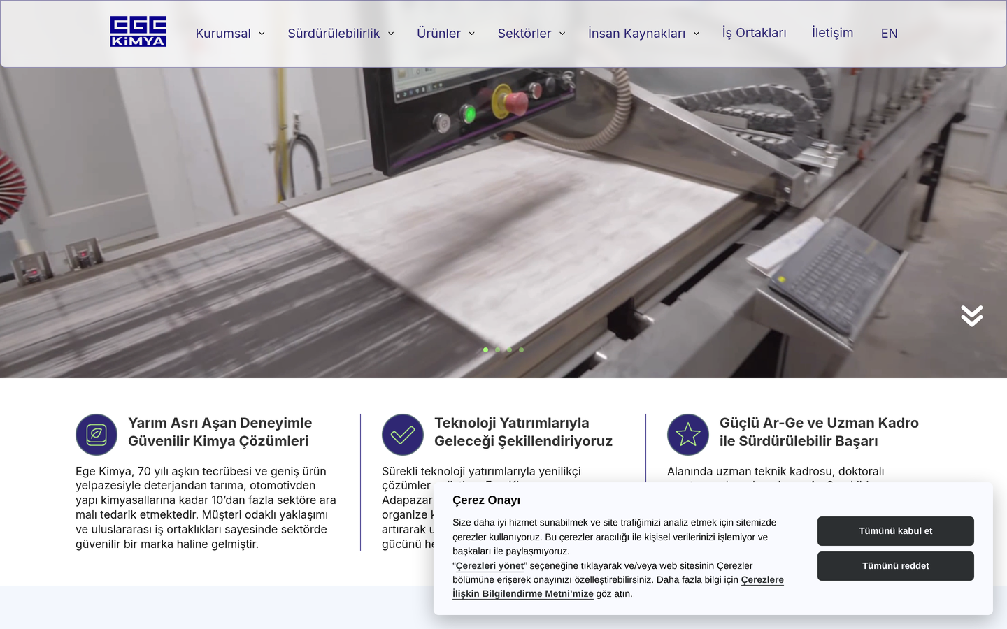This screenshot has width=1007, height=629.
Task: Open Çerezlere İlişkin Bilgilendirme Metni link
Action: pos(618,587)
